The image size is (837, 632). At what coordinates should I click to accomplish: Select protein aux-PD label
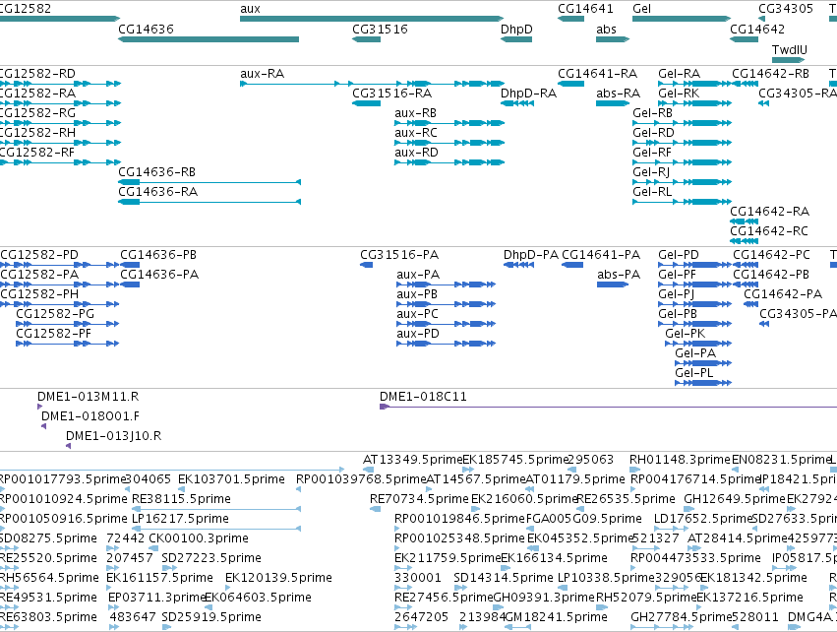[418, 334]
